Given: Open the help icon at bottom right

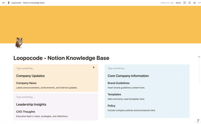Looking at the screenshot, I should coord(198,121).
